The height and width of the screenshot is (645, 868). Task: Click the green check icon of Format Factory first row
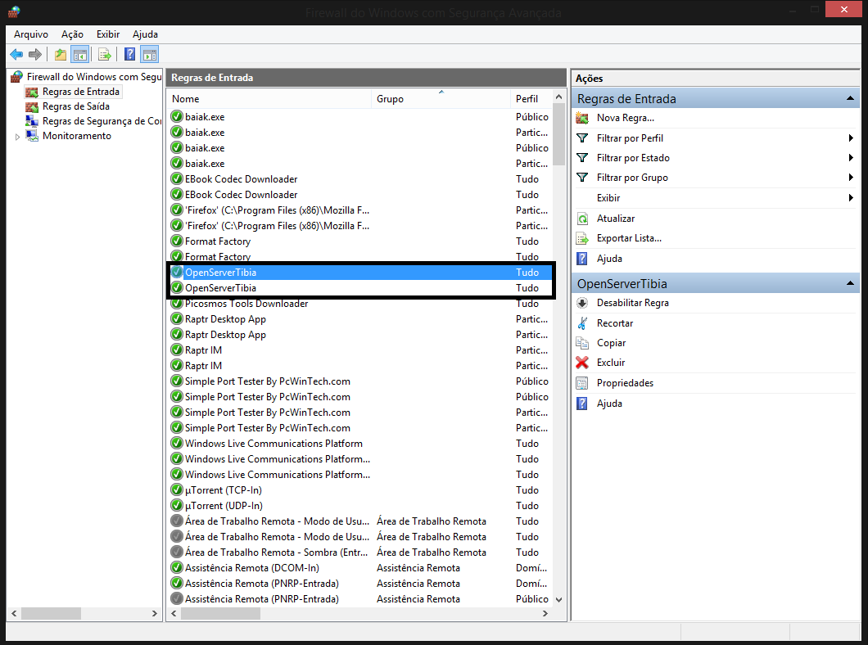click(177, 241)
